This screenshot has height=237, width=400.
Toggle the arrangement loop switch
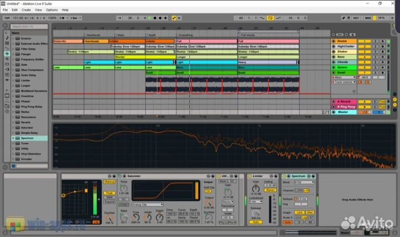(270, 18)
